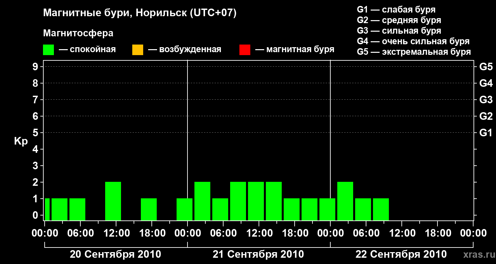Select the title 'Магнитные бури, Норильск (UTC+07)'
This screenshot has height=264, width=496.
pyautogui.click(x=140, y=13)
